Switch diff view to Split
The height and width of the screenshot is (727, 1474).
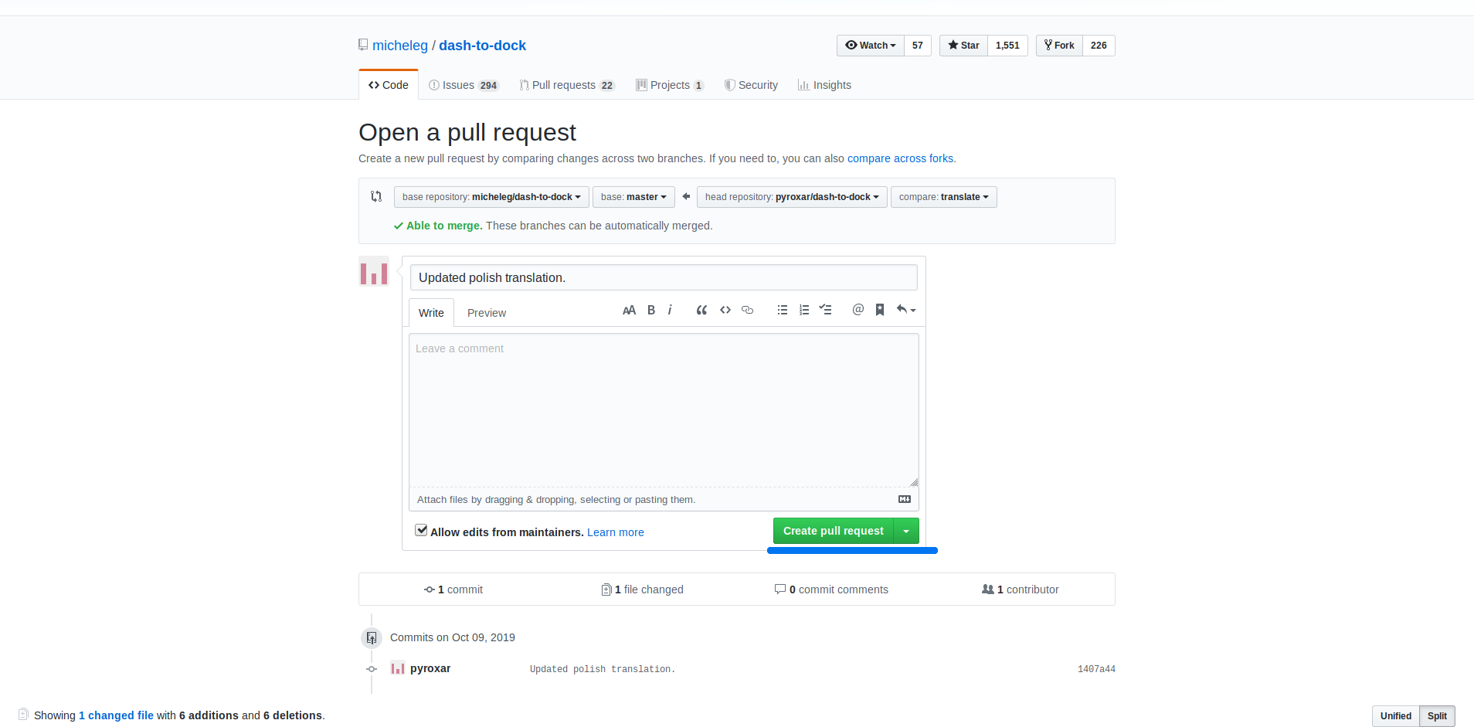[1437, 716]
